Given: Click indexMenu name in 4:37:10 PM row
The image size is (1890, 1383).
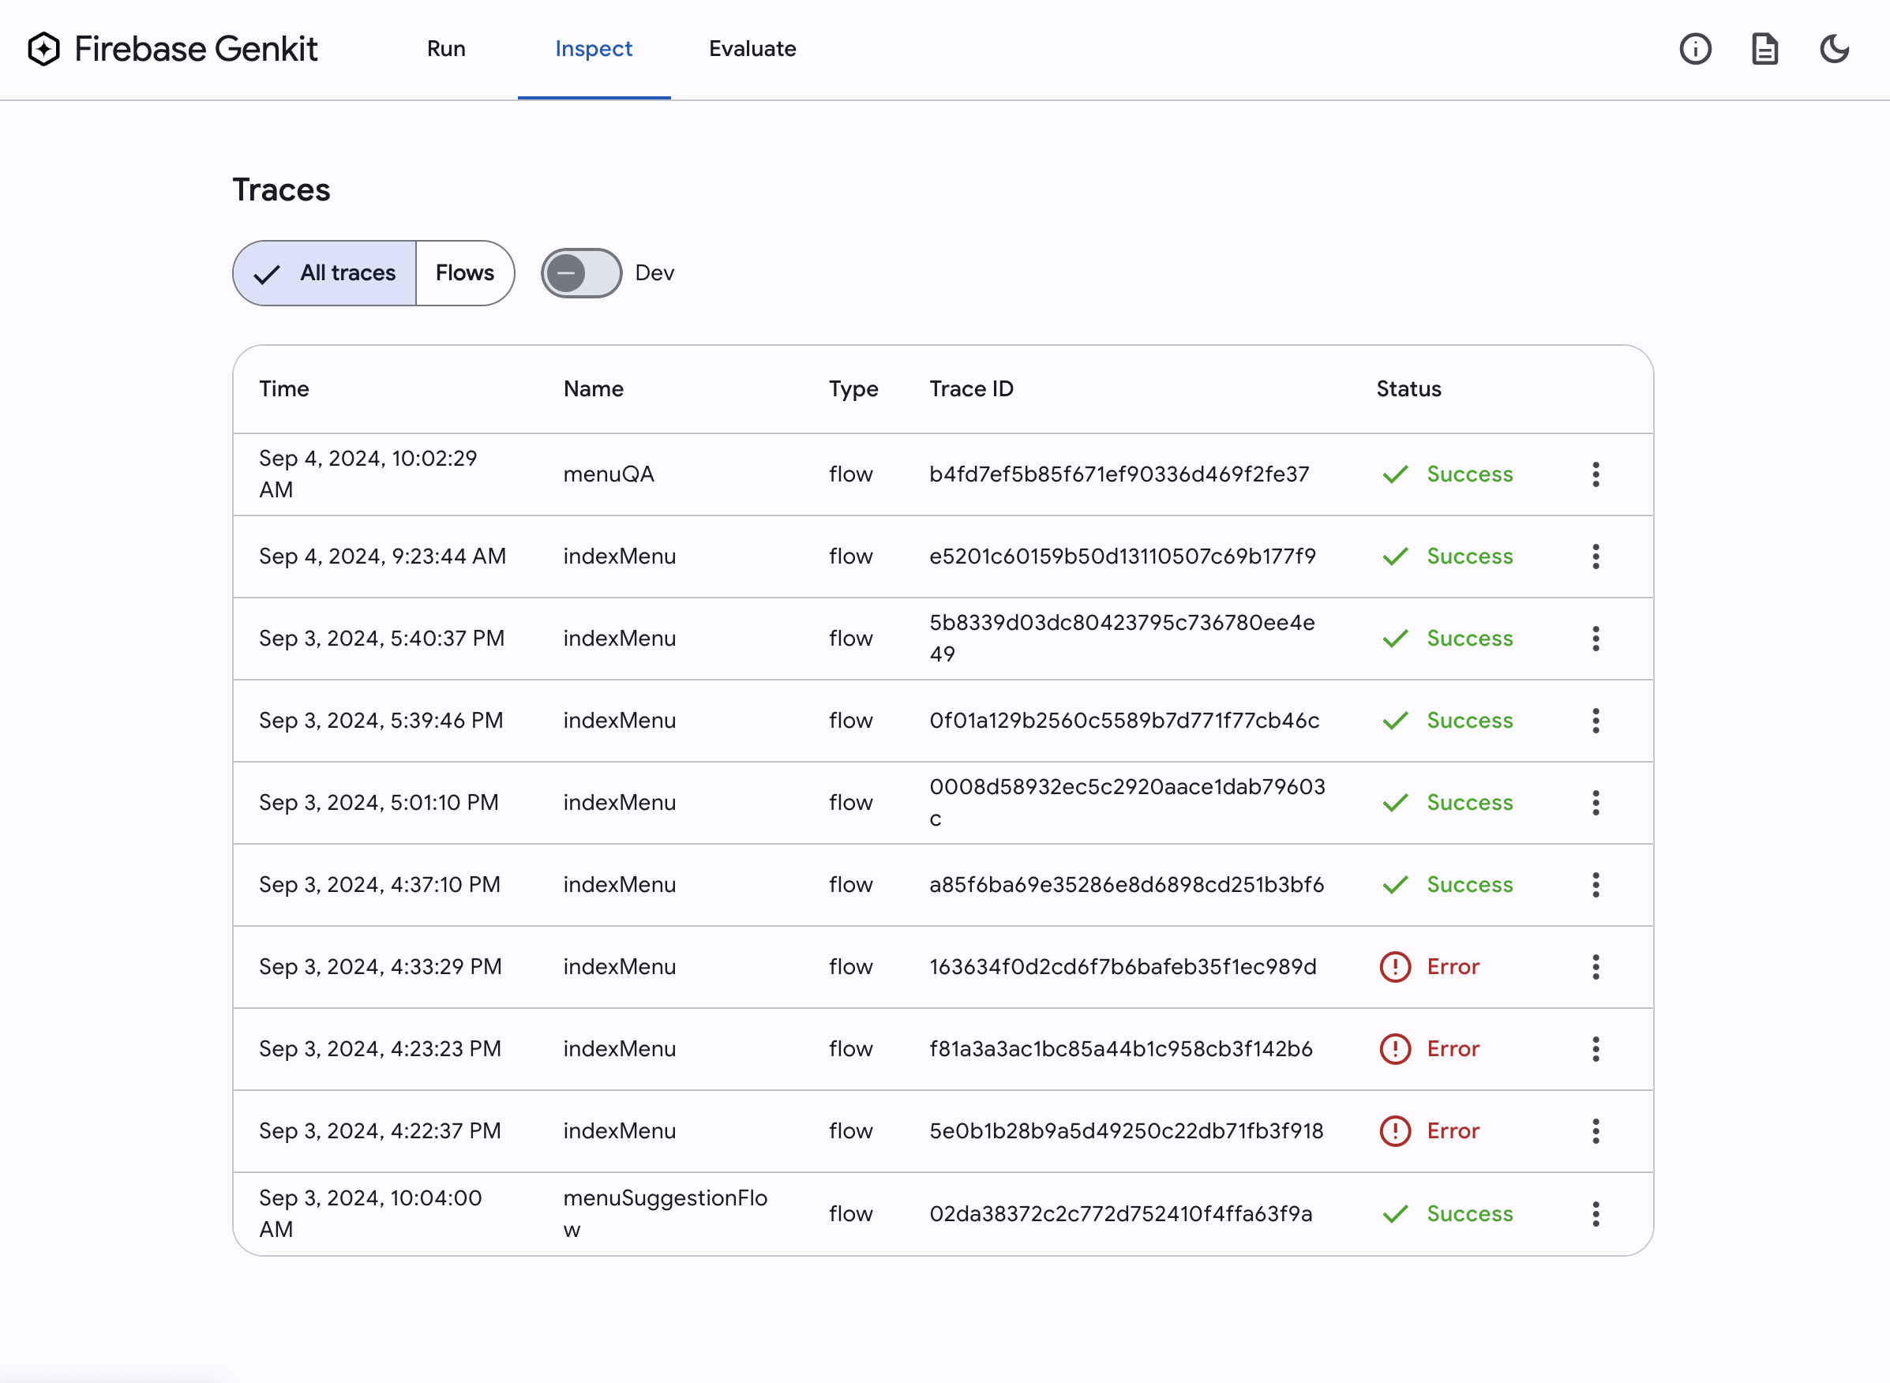Looking at the screenshot, I should [619, 884].
